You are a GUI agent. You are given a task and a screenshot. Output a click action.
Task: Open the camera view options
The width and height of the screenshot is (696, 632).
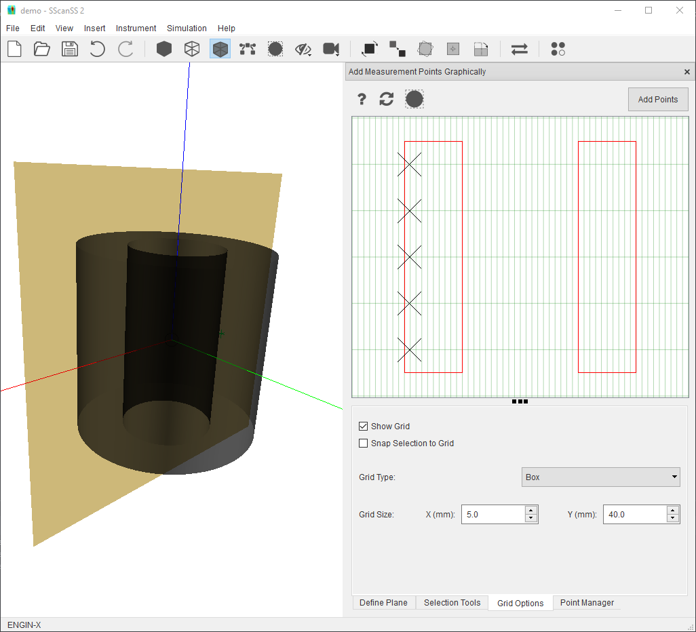click(331, 49)
